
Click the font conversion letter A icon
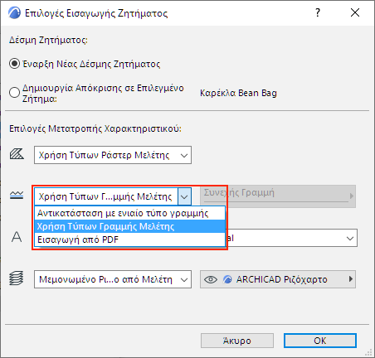17,237
